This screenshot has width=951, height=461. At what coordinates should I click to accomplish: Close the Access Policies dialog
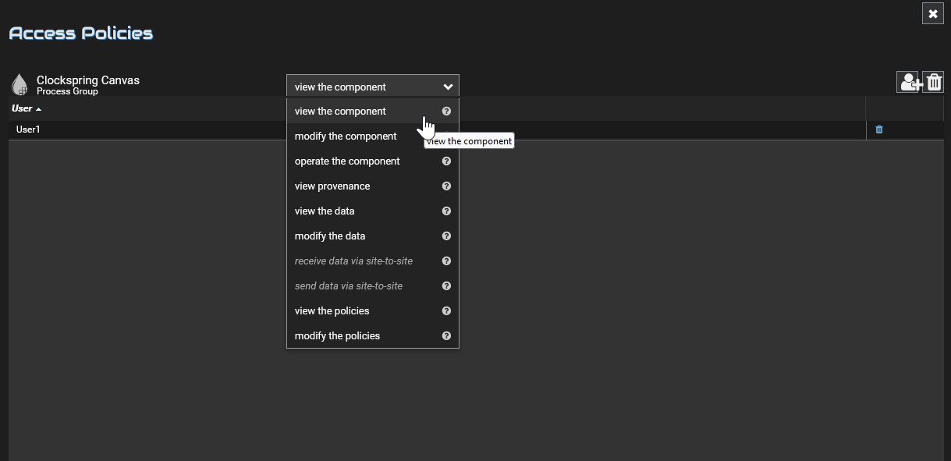pos(933,13)
